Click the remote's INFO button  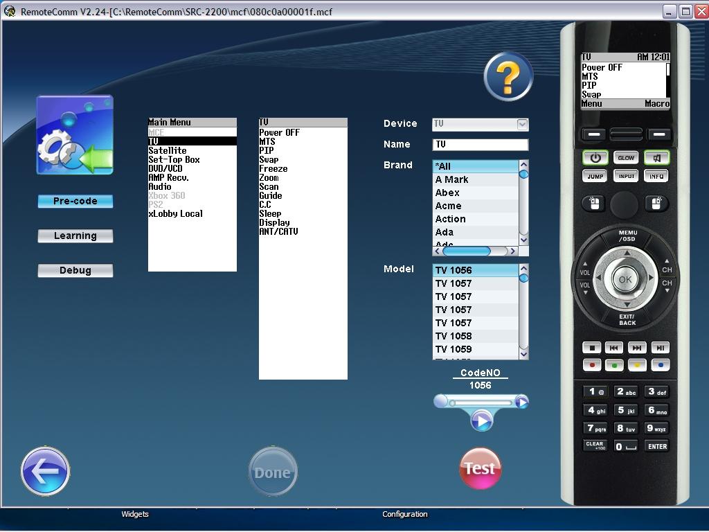[x=656, y=176]
